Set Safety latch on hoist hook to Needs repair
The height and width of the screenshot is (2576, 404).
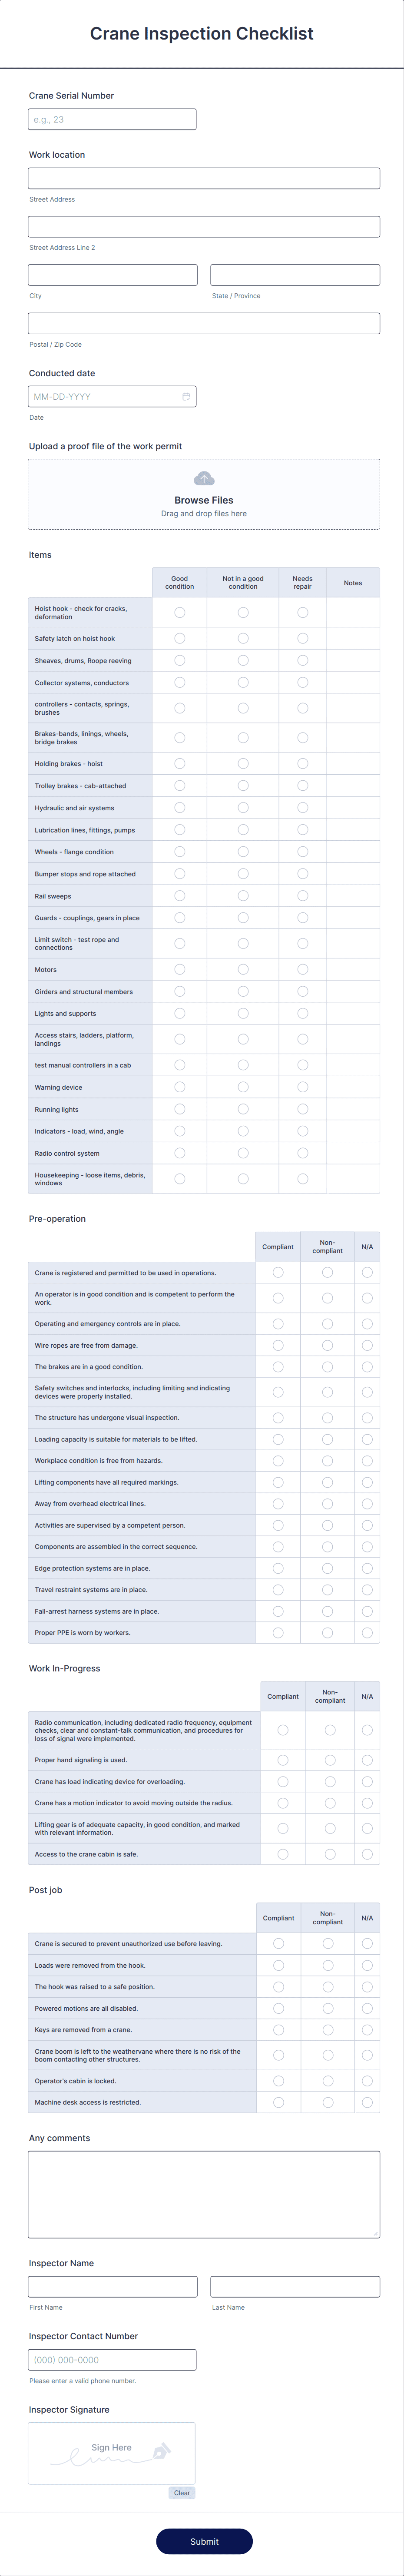(302, 637)
